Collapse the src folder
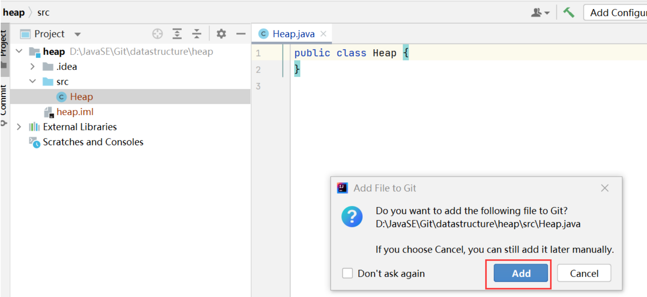Screen dimensions: 647x297 33,81
